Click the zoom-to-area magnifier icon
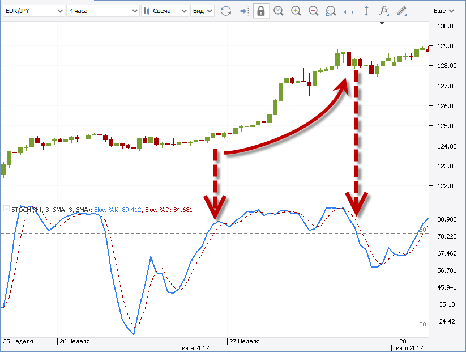The height and width of the screenshot is (352, 466). point(331,11)
